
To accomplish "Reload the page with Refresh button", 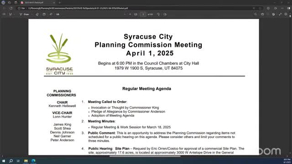I will (x=11, y=8).
